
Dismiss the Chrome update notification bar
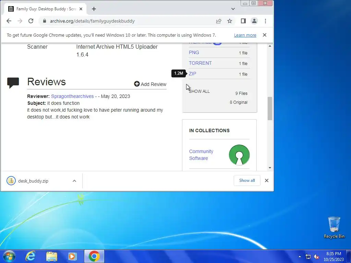(265, 35)
